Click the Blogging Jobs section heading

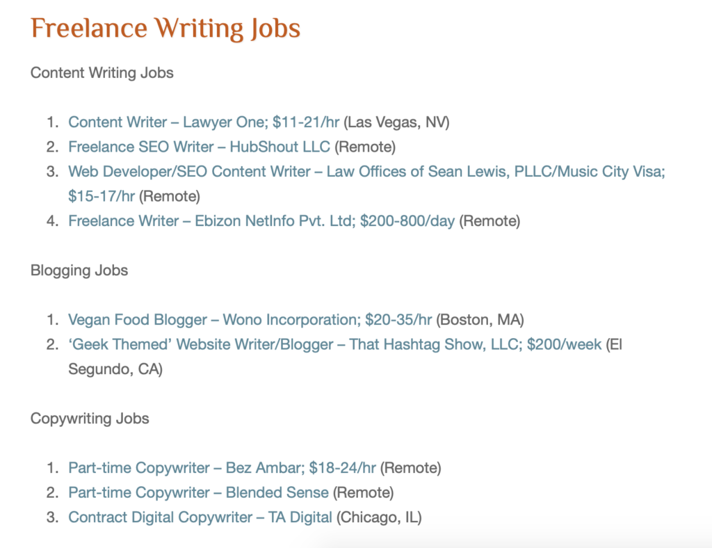[x=79, y=271]
